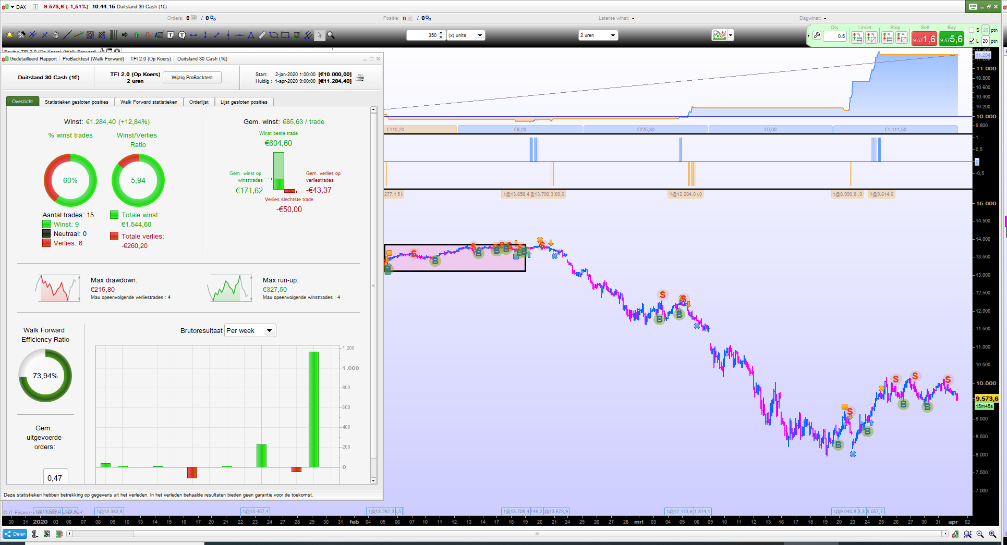Select the triangle drawing tool
The height and width of the screenshot is (545, 1007).
[x=251, y=35]
